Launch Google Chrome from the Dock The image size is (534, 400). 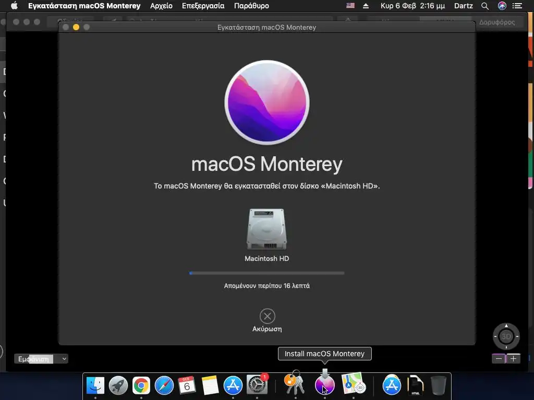coord(141,385)
